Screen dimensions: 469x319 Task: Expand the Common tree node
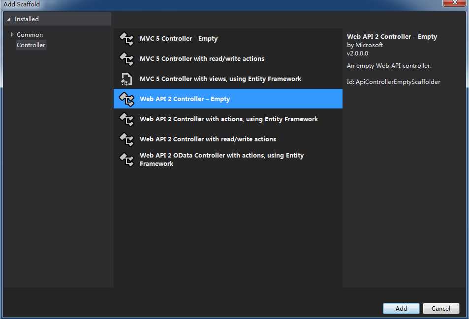[x=12, y=35]
